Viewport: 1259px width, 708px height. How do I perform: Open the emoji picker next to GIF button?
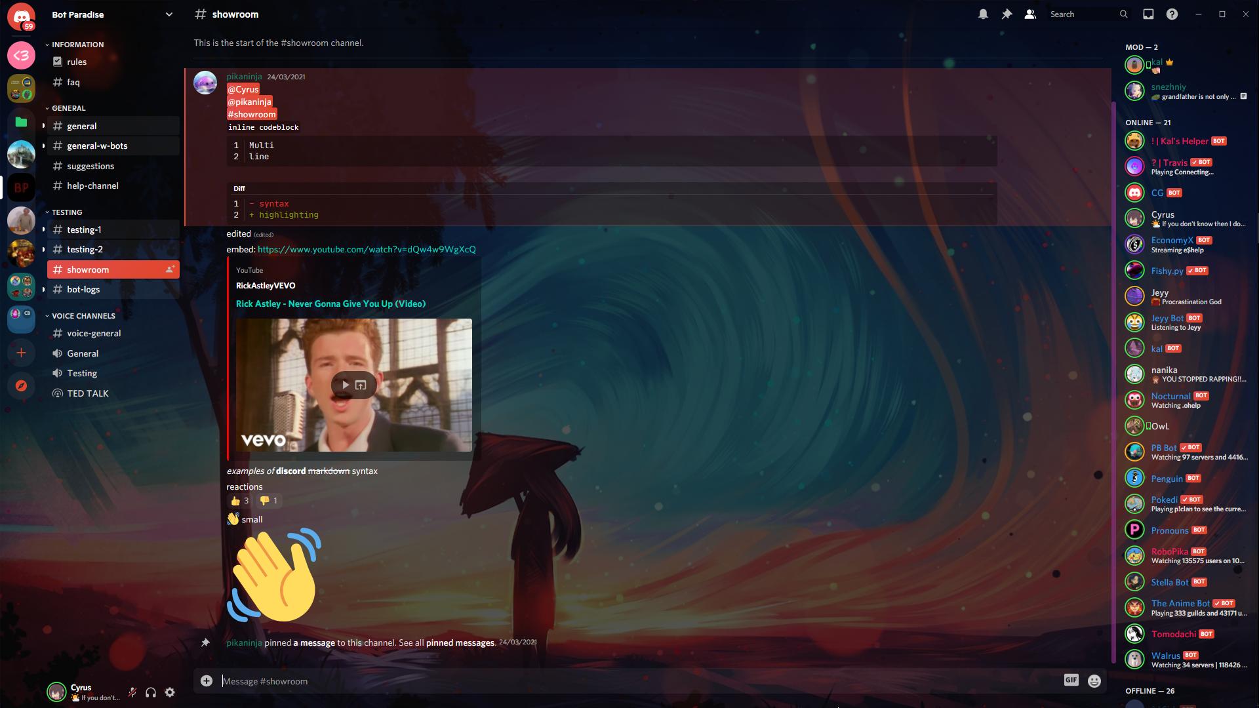point(1094,680)
